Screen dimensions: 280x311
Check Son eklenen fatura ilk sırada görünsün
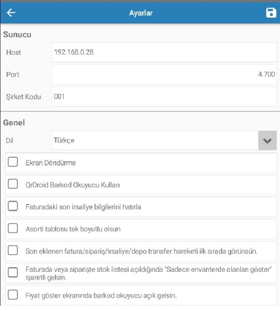click(x=13, y=250)
